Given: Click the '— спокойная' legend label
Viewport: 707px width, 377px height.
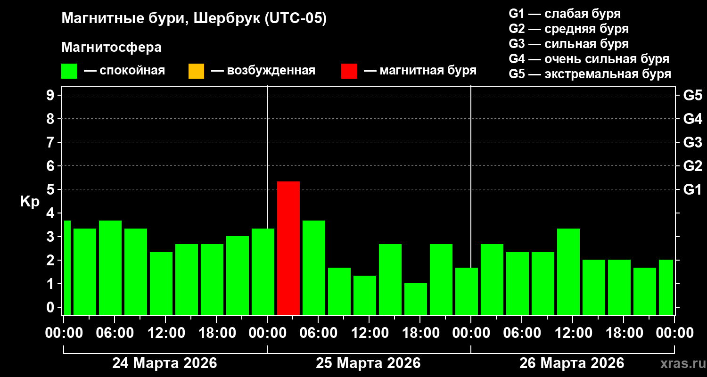Looking at the screenshot, I should pyautogui.click(x=124, y=71).
